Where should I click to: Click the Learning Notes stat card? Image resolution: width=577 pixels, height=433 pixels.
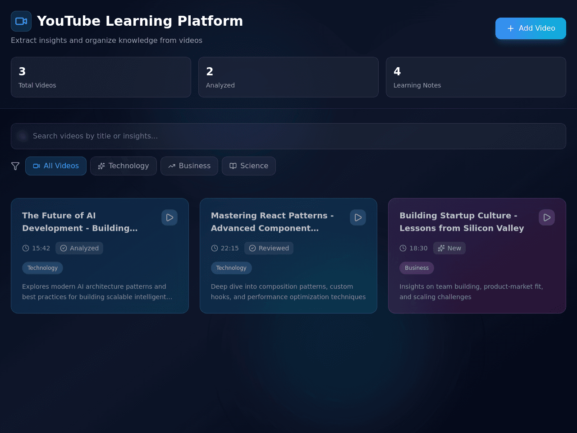pos(476,77)
